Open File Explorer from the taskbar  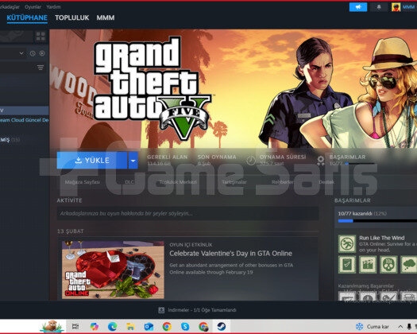[130, 326]
